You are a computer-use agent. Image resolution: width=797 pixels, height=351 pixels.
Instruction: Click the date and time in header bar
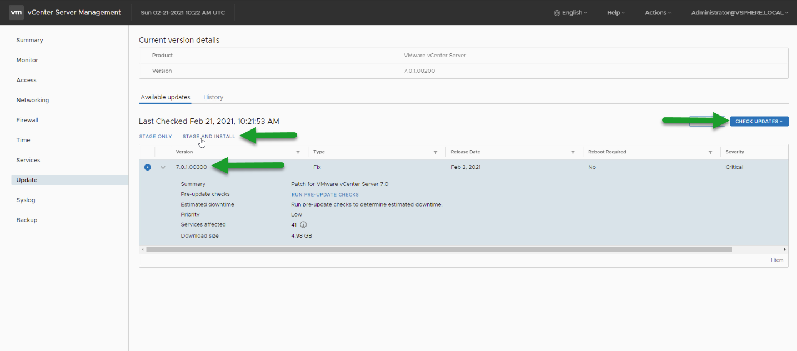183,13
